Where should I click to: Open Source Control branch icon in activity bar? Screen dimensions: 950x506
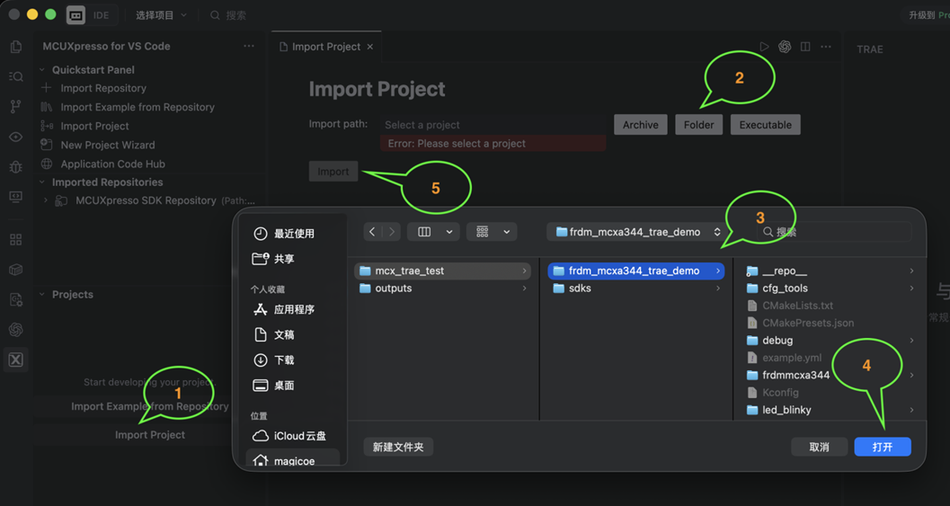[16, 107]
